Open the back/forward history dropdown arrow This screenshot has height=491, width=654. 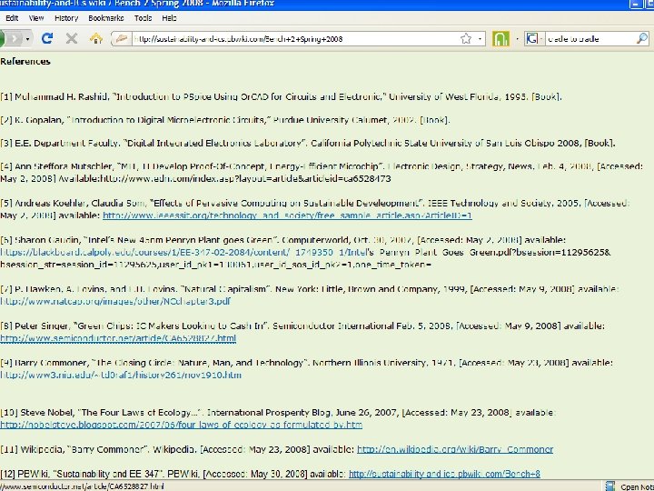(27, 39)
